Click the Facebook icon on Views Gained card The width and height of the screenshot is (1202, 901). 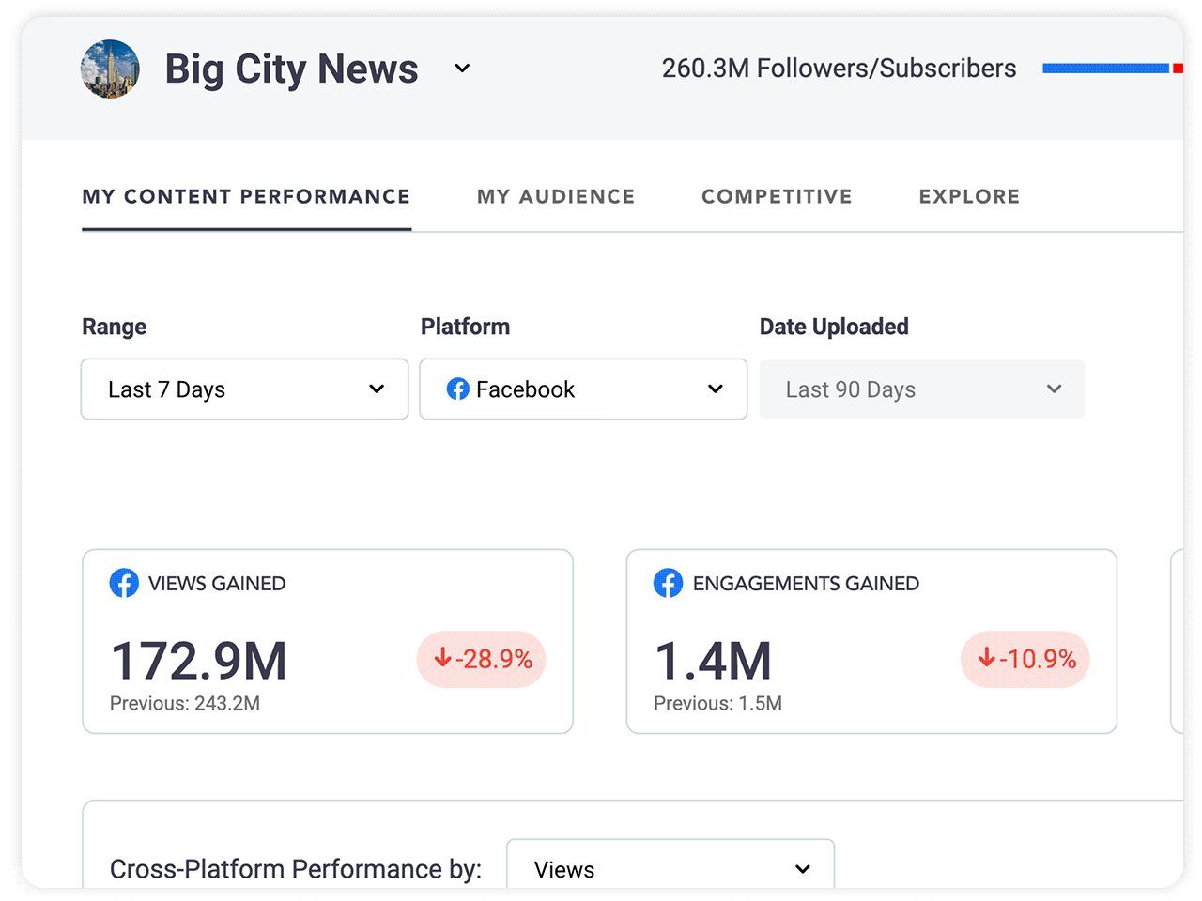[x=124, y=583]
